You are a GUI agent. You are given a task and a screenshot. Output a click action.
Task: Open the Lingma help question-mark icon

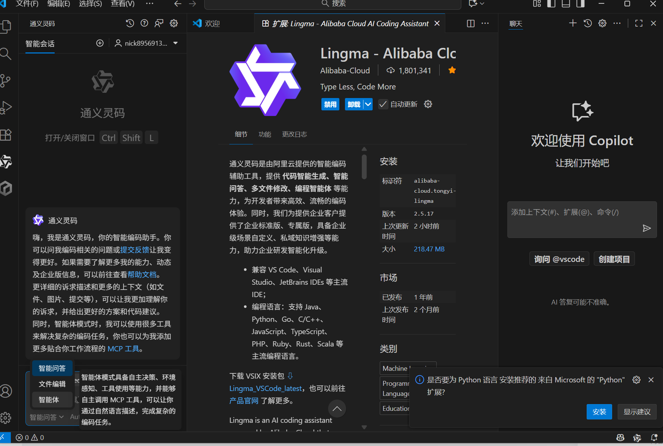(144, 23)
